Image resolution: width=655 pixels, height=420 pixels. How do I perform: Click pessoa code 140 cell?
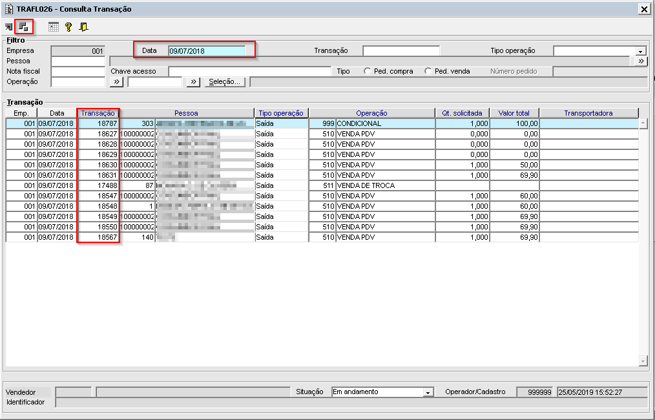pyautogui.click(x=138, y=237)
